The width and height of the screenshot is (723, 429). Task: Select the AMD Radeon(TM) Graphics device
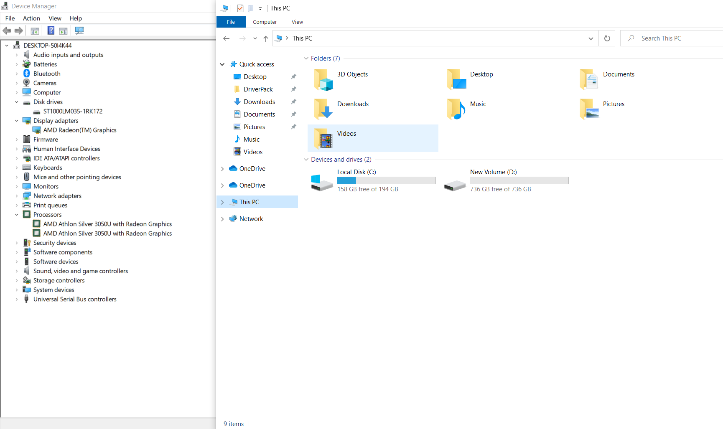point(79,130)
